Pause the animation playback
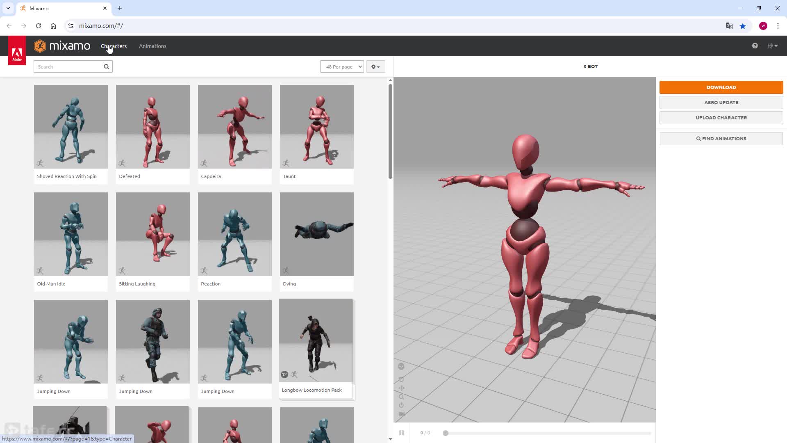Image resolution: width=787 pixels, height=443 pixels. click(x=402, y=433)
